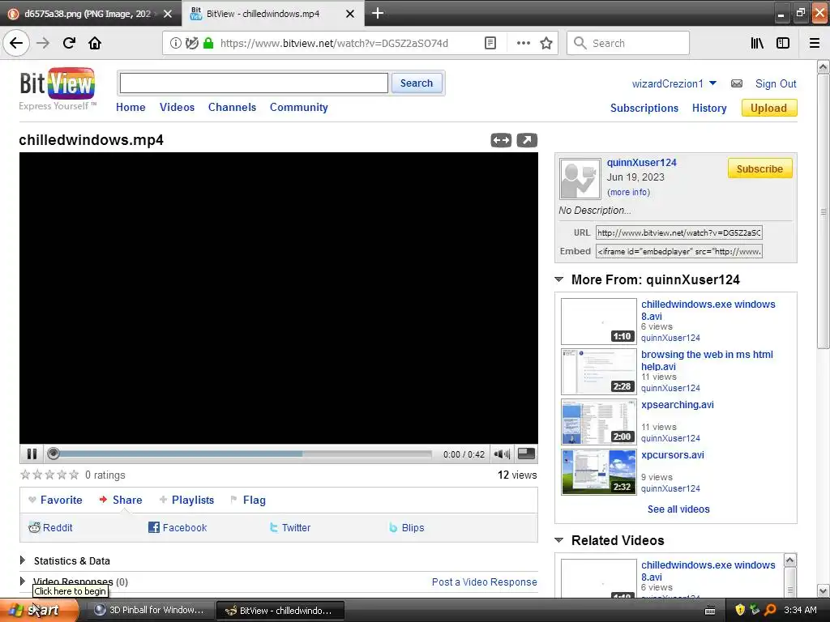Screen dimensions: 830x622
Task: Pop out the video player icon
Action: (527, 140)
